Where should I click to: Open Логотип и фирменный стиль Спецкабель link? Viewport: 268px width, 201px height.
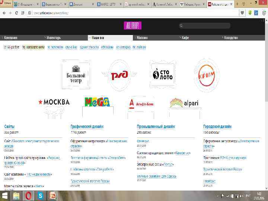point(98,157)
